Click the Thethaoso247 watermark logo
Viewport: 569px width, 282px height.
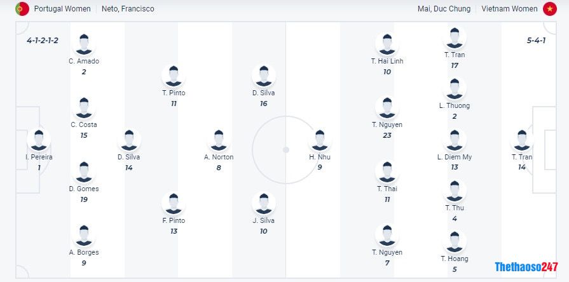tap(526, 267)
